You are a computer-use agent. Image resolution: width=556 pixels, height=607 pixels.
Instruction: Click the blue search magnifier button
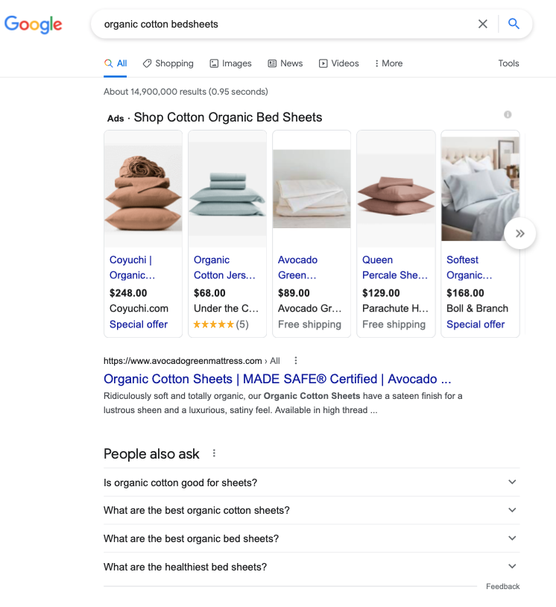(514, 24)
